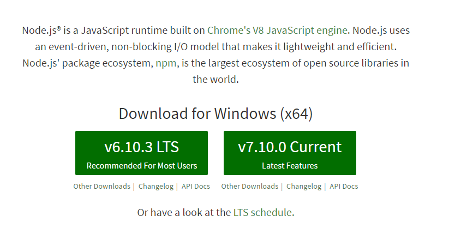Open API Docs below the Current button
The image size is (449, 228).
pos(344,187)
